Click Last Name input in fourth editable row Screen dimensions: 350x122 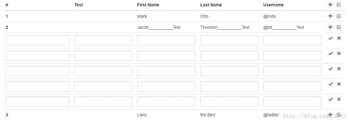click(x=229, y=86)
